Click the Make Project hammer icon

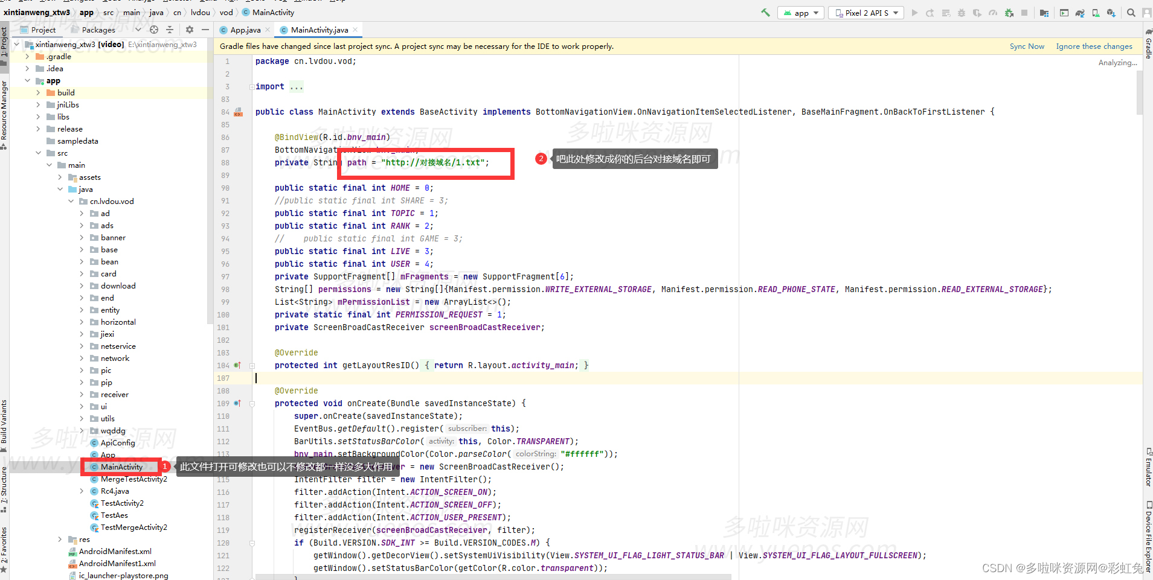coord(765,13)
